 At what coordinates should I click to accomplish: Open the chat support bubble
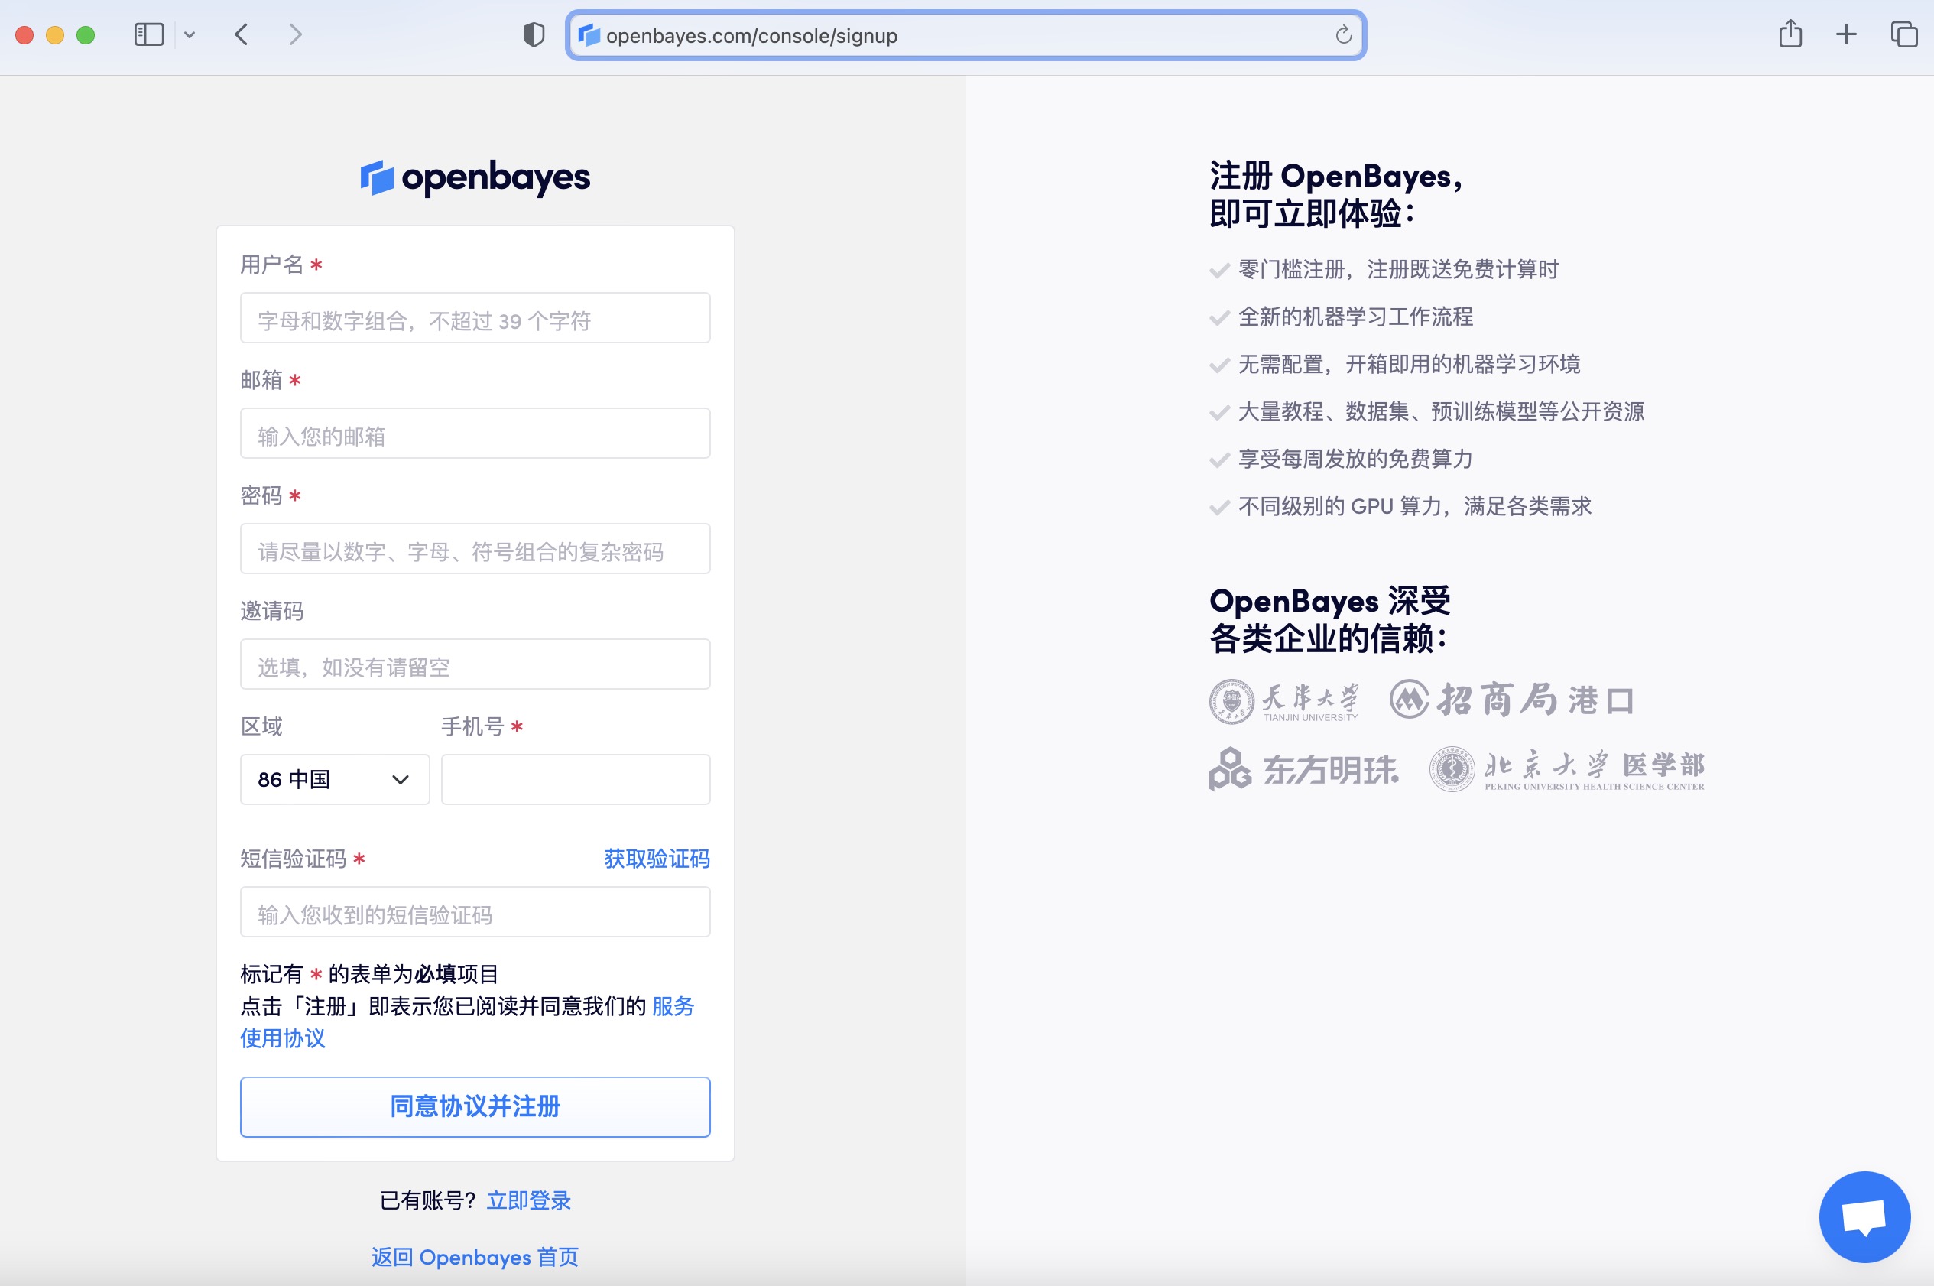[1864, 1216]
